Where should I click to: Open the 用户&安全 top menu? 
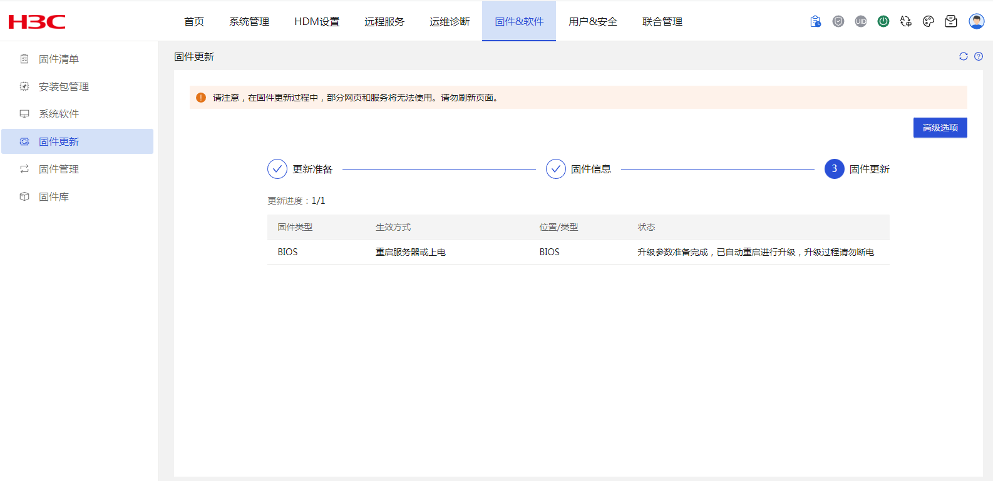point(593,21)
